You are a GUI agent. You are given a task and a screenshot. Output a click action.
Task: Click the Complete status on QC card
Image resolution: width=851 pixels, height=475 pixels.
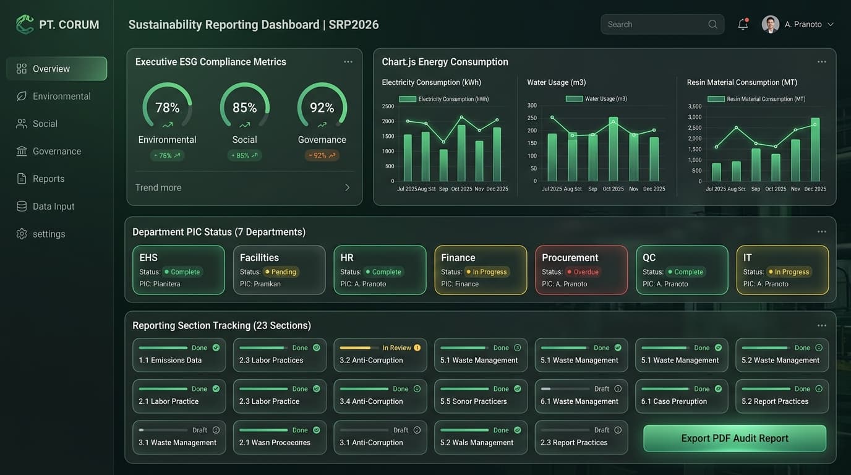point(685,272)
